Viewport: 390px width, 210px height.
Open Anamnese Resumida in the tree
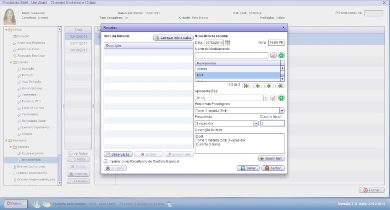point(31,43)
